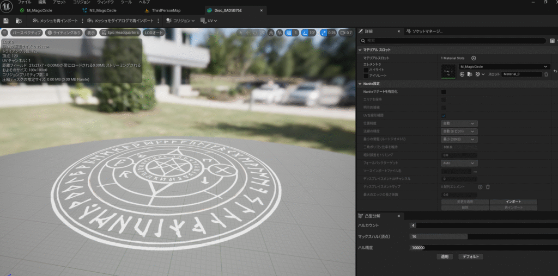558x276 pixels.
Task: Open rotation snap value 10°
Action: coord(312,33)
